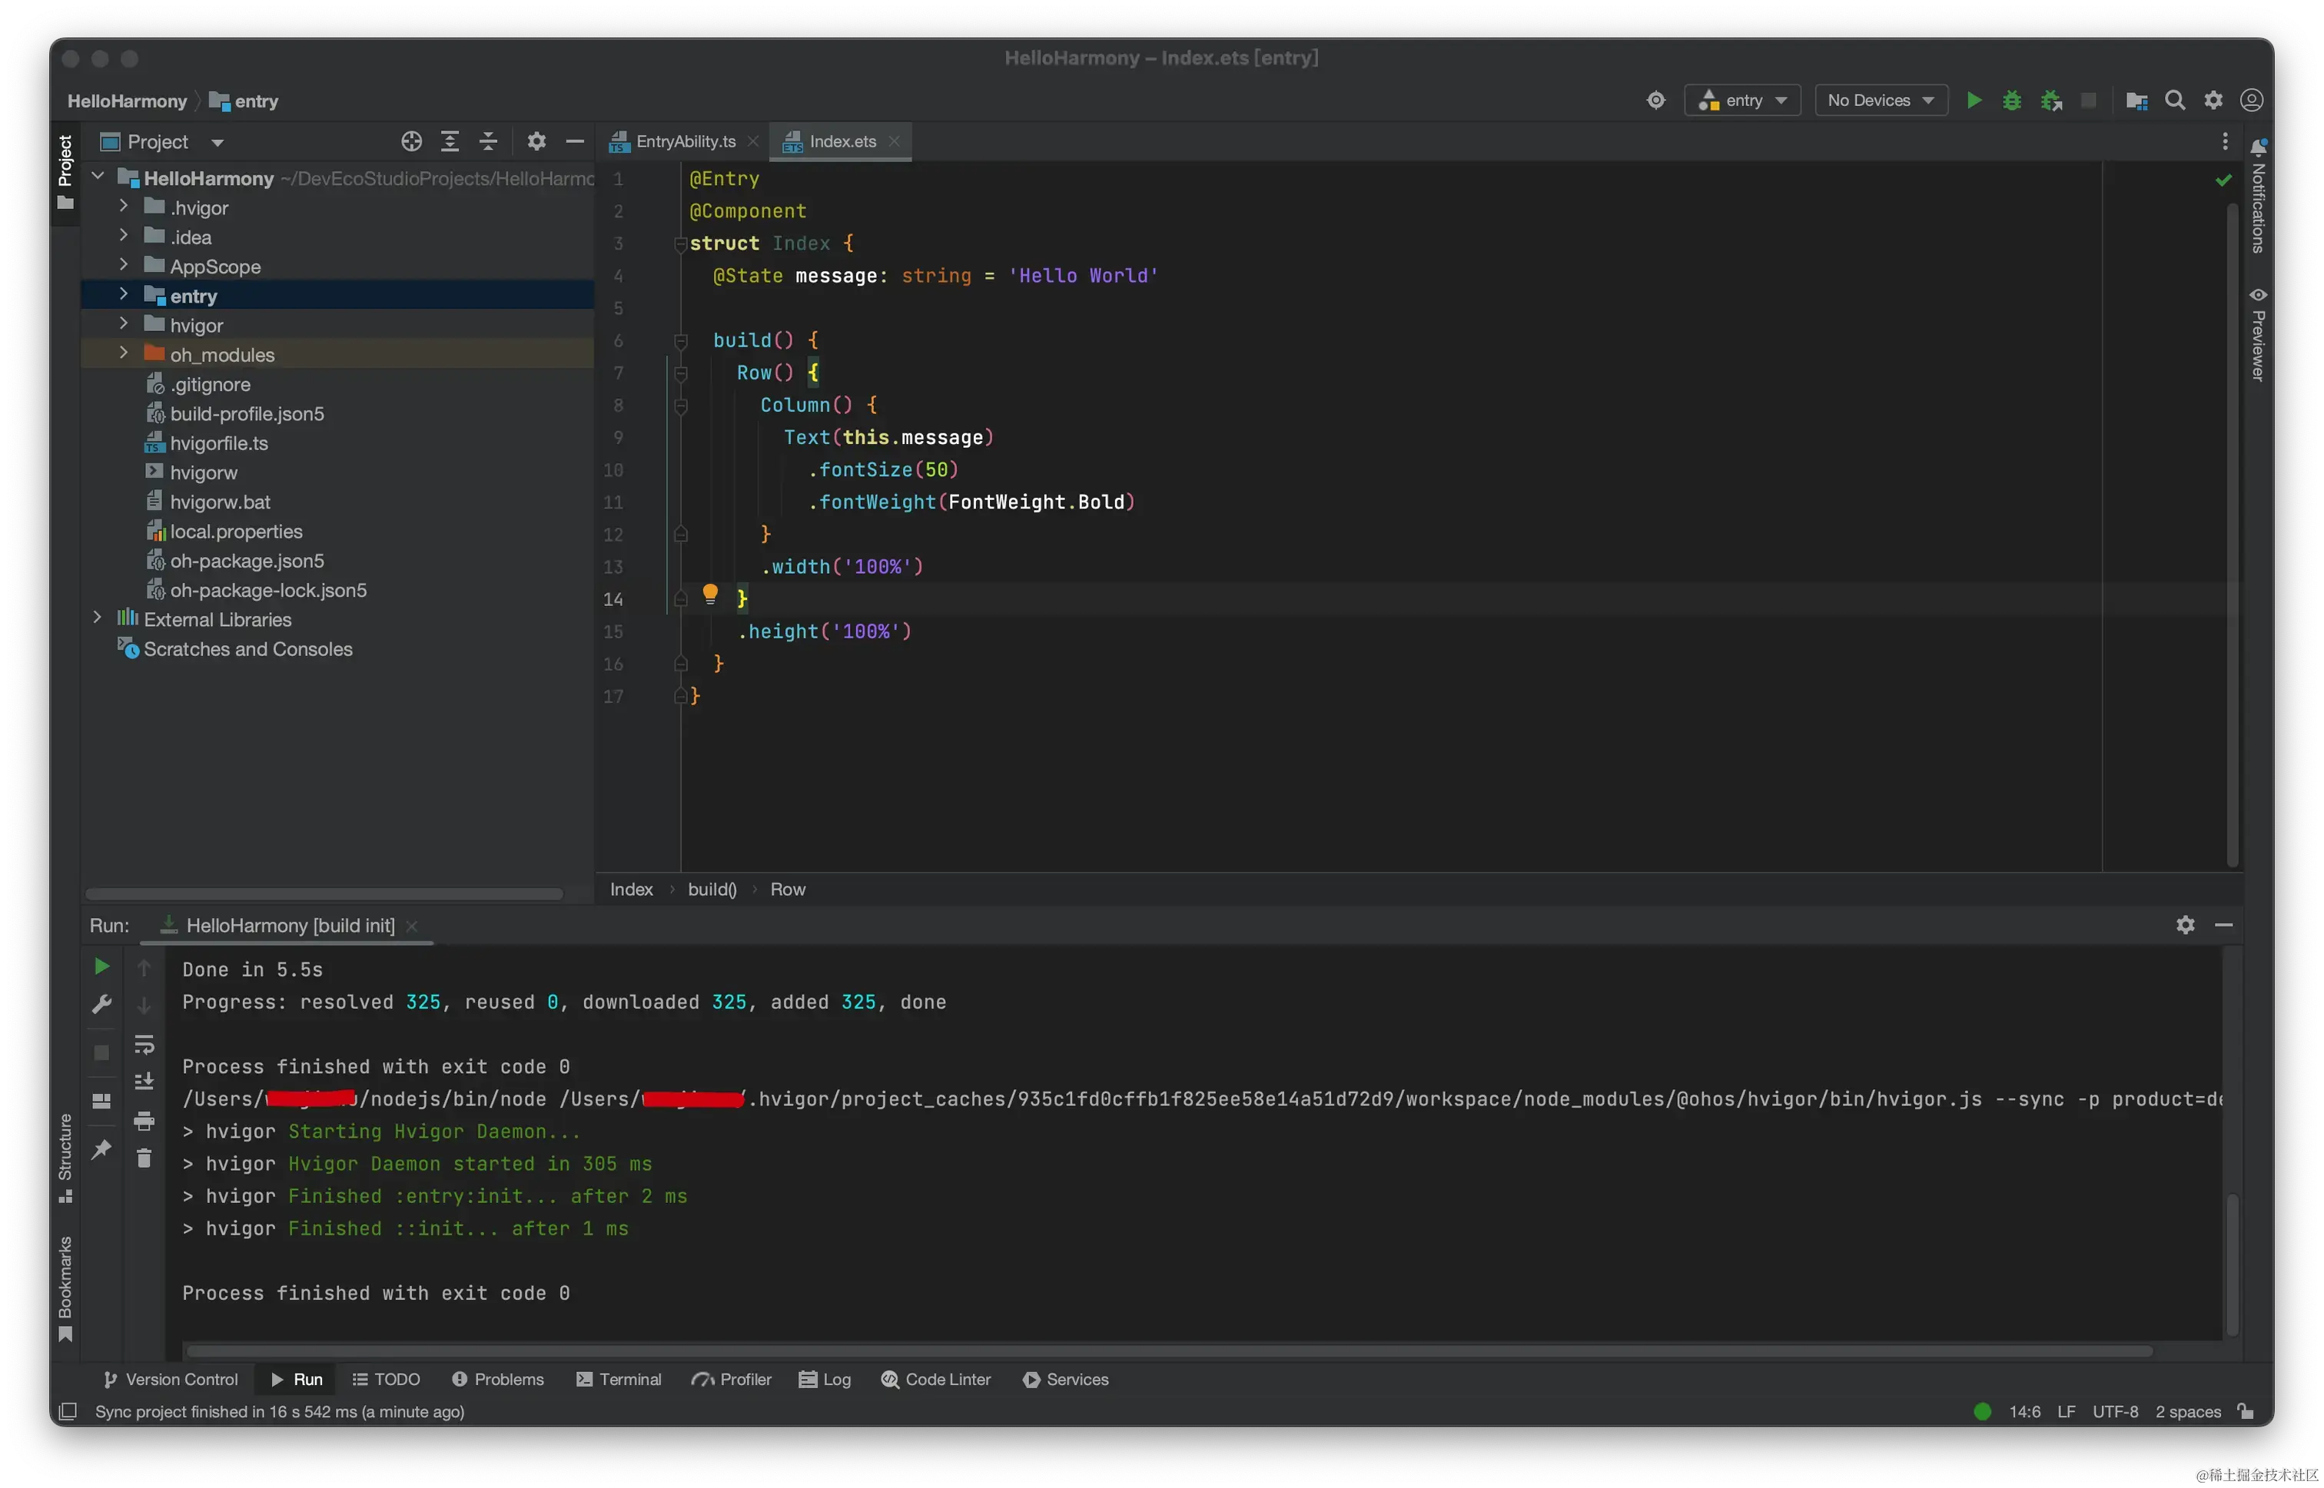Click the HelloHarmony breadcrumb in navigation bar

click(x=127, y=101)
